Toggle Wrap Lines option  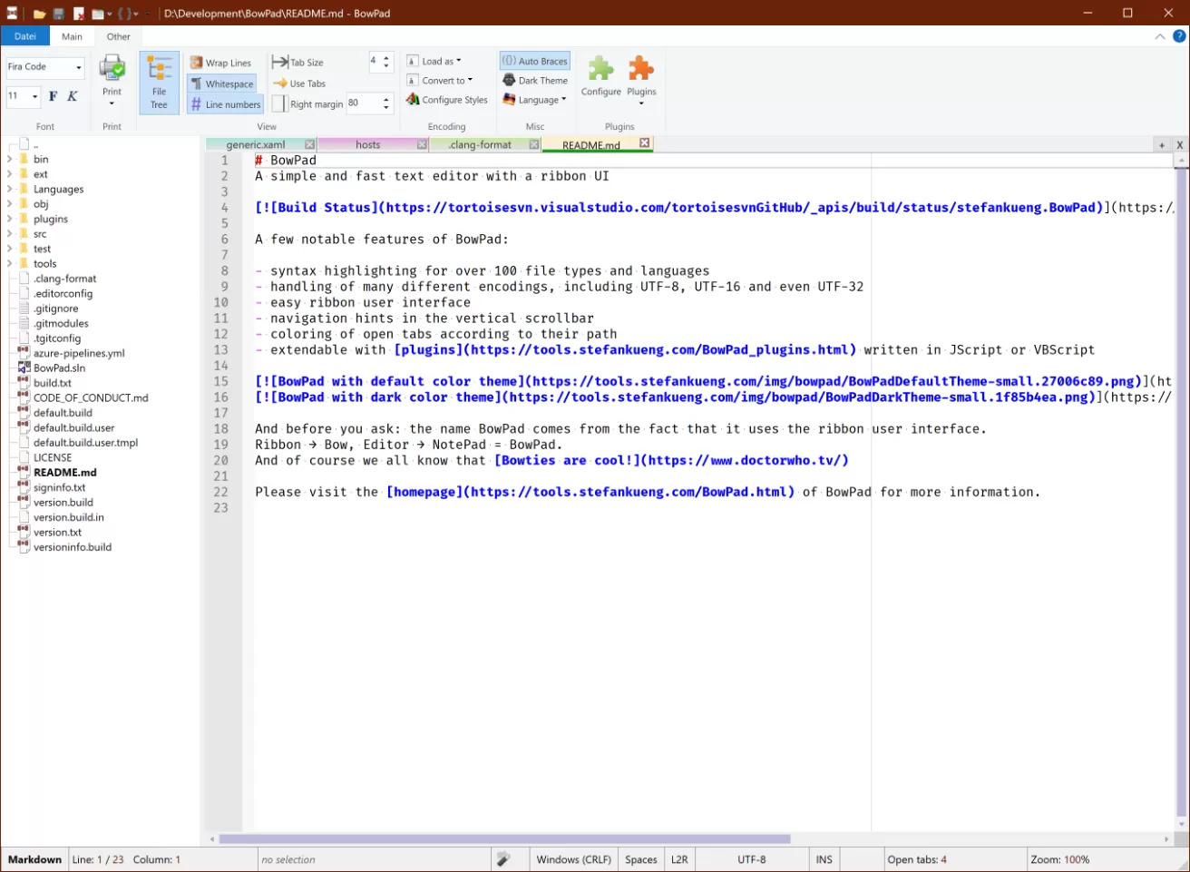pos(220,63)
